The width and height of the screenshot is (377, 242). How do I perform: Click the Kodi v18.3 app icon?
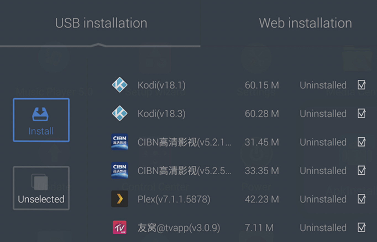[120, 114]
